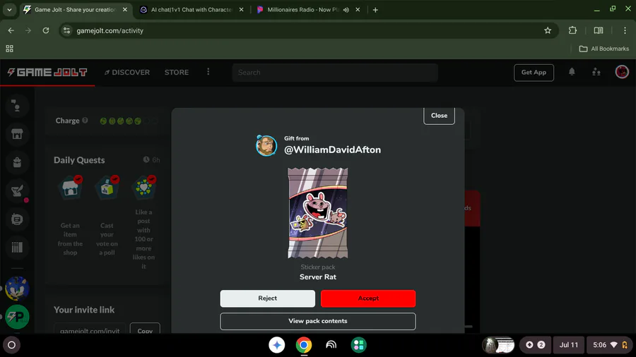The height and width of the screenshot is (357, 636).
Task: Open the system status tray at 5:06
Action: coord(610,345)
